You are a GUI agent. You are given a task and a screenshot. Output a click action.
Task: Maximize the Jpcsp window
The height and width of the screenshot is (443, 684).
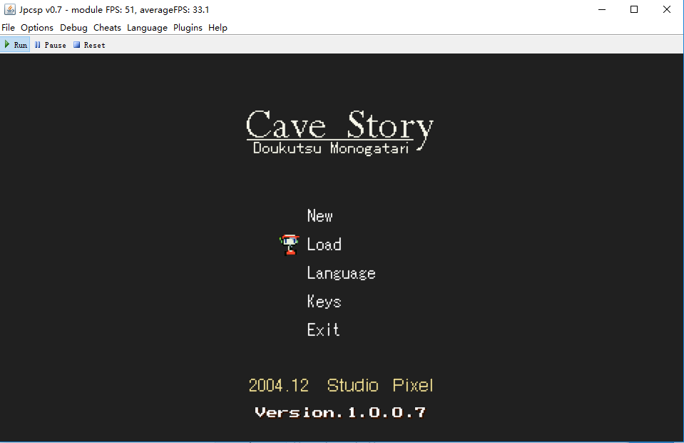coord(634,9)
